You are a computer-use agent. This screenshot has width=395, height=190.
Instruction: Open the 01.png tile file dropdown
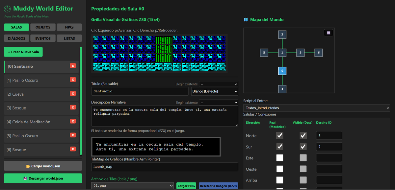click(132, 186)
